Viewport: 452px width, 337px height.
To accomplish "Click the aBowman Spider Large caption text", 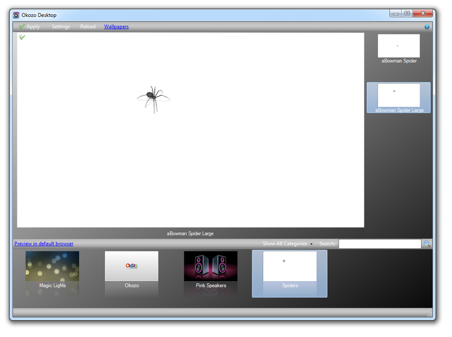I will click(190, 234).
